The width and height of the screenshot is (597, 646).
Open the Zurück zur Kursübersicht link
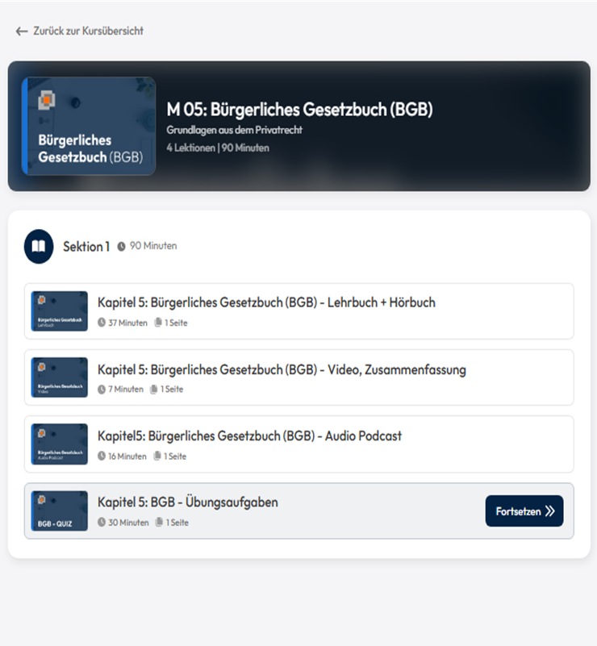coord(88,31)
